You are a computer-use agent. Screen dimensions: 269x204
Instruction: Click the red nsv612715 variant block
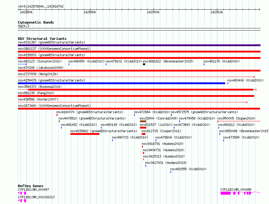point(144,134)
